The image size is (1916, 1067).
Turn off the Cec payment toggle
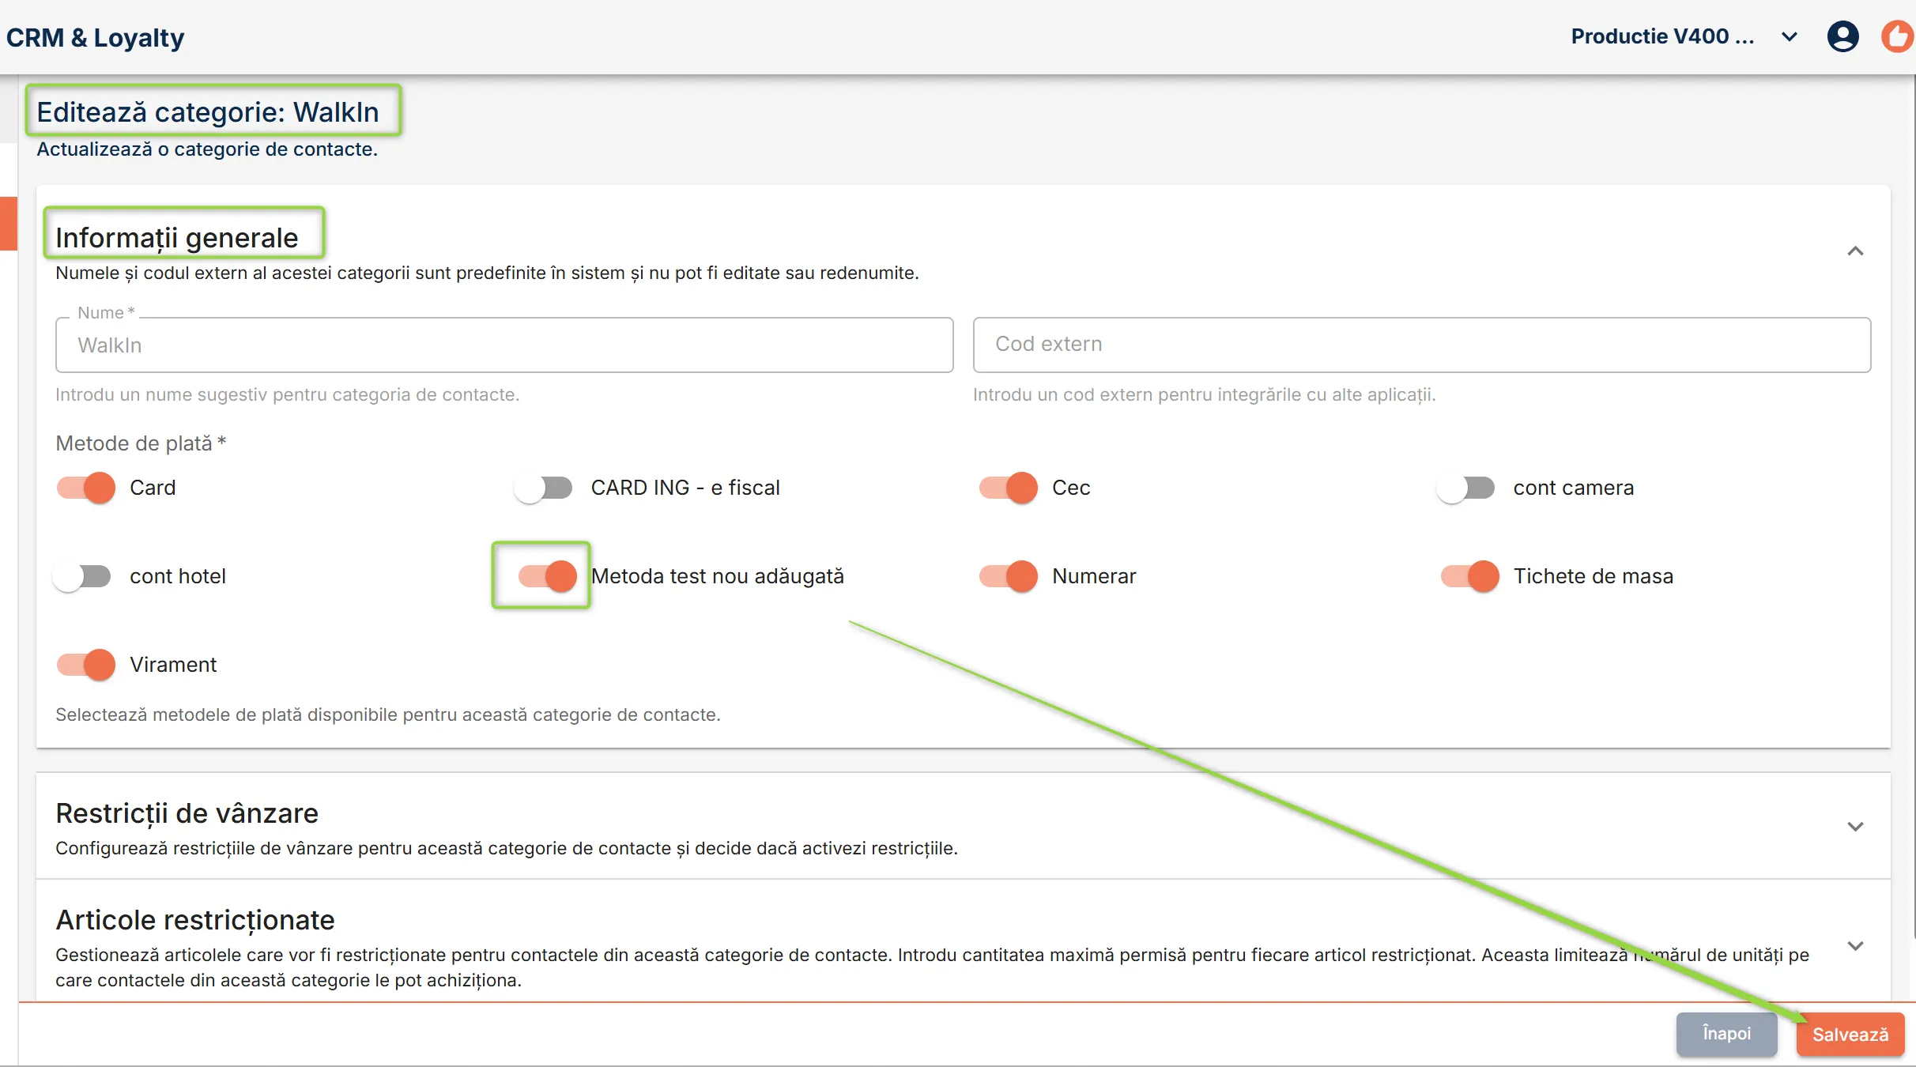[x=1009, y=488]
